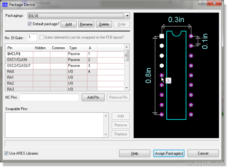This screenshot has width=228, height=168.
Task: Click pad 6 in the DIL18 preview
Action: (162, 85)
